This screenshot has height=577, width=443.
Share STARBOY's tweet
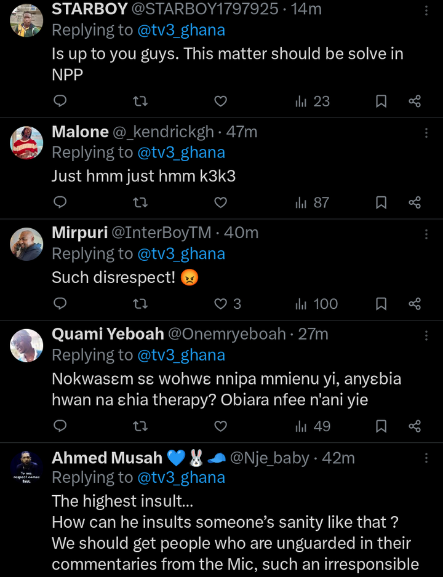pyautogui.click(x=415, y=101)
